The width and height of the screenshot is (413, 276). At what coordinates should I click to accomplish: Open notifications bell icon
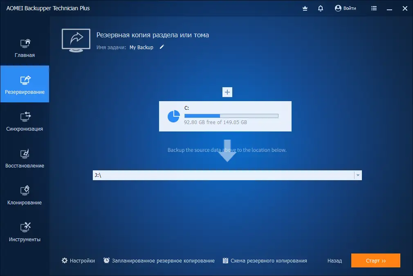(321, 9)
